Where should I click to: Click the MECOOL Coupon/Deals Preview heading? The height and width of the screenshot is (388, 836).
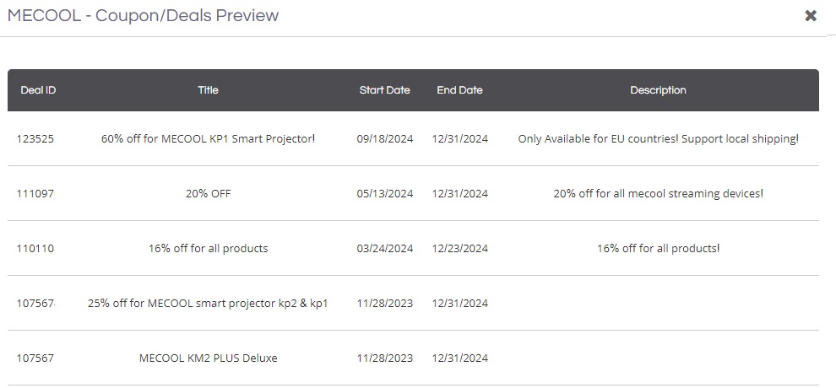(143, 15)
